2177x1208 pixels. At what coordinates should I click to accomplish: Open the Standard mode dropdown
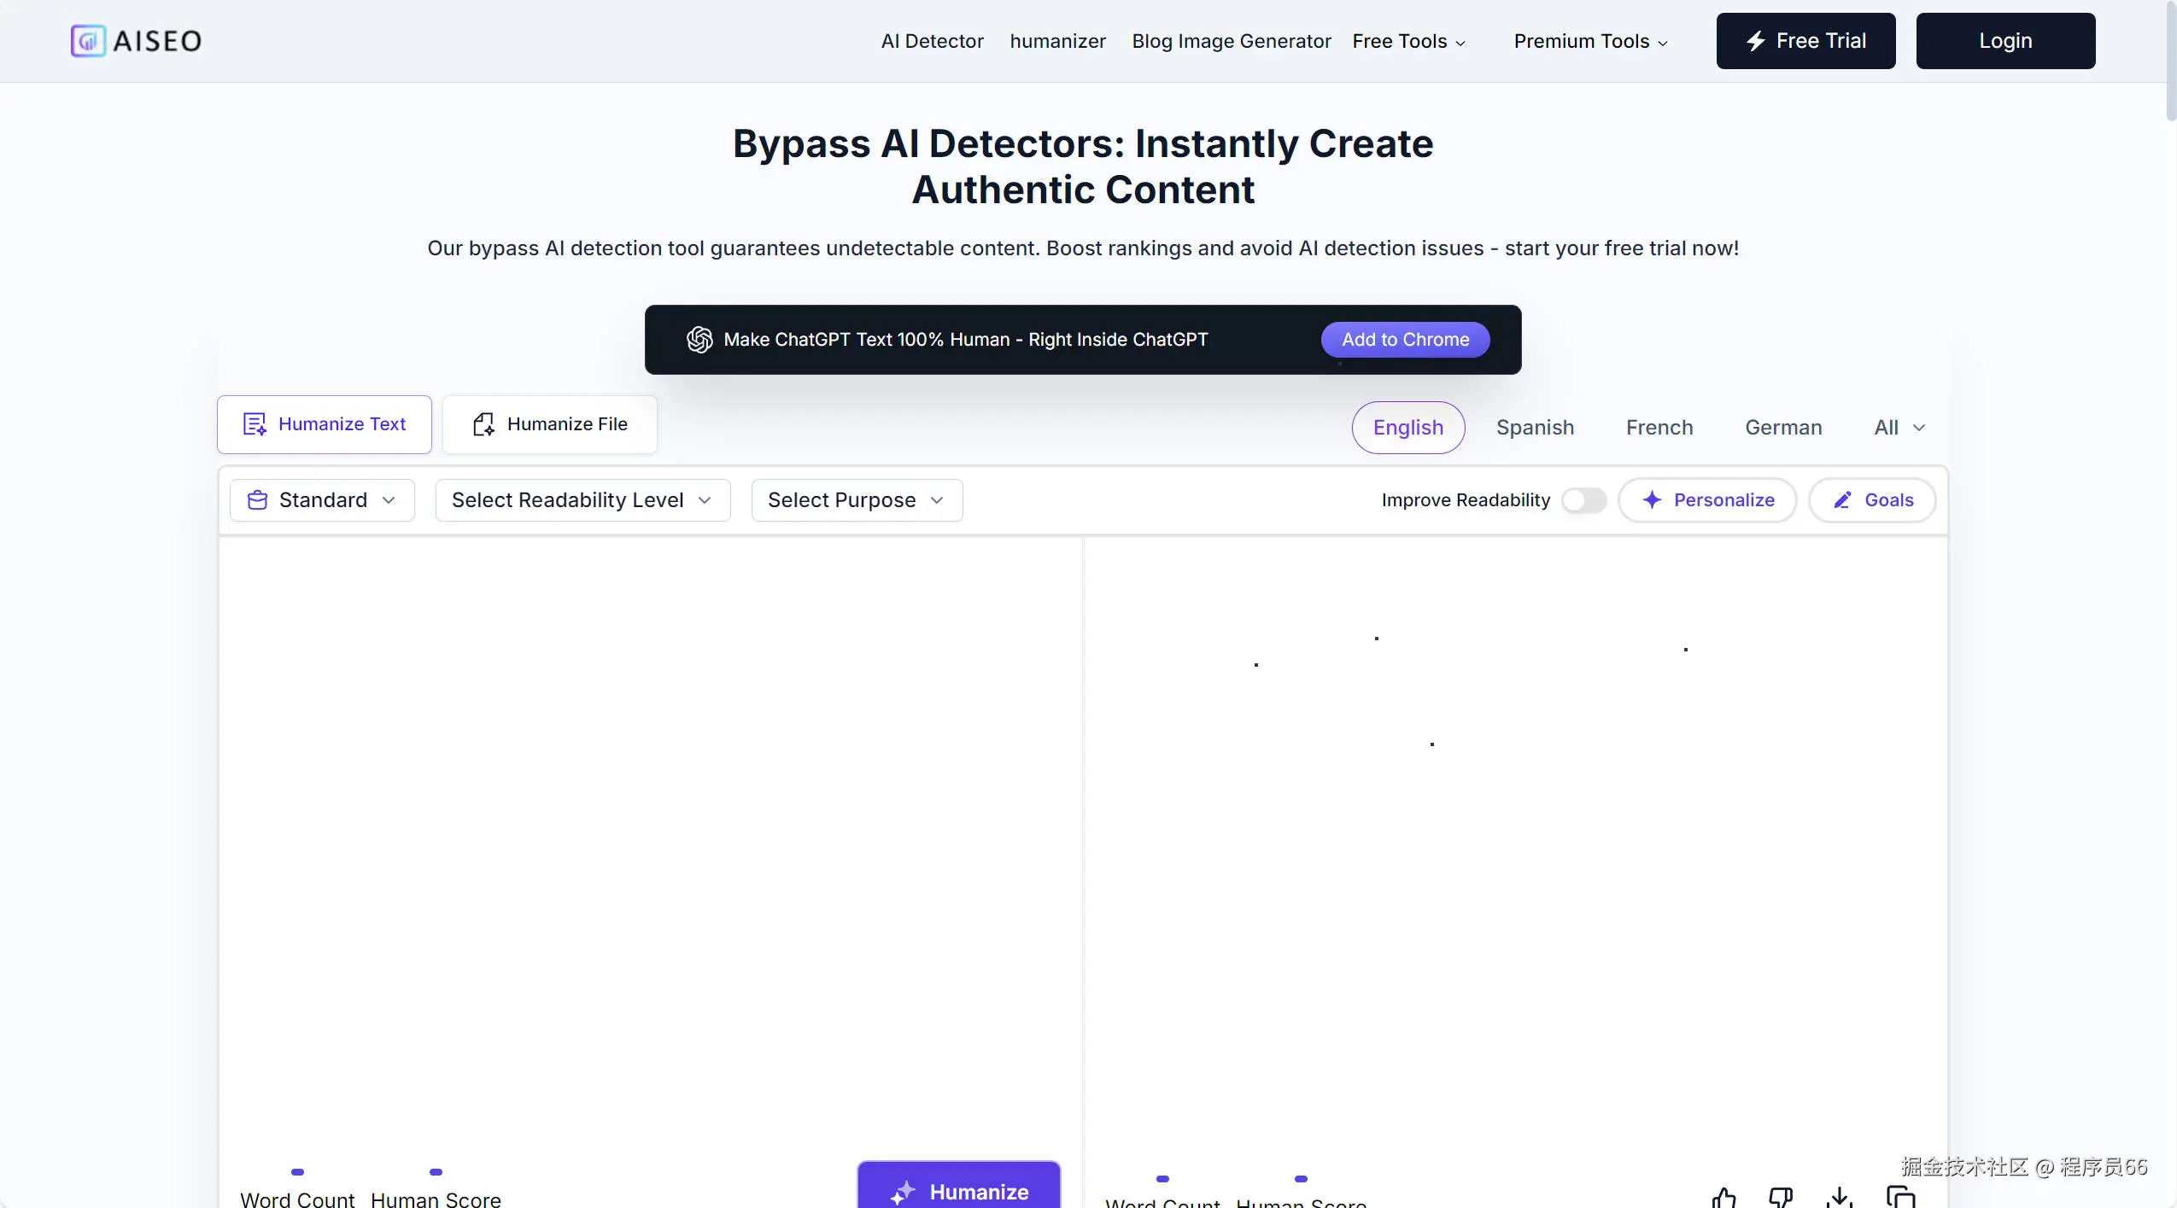322,500
